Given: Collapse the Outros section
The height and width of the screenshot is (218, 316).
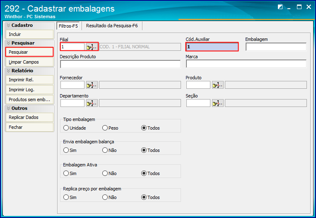Looking at the screenshot, I should [8, 108].
